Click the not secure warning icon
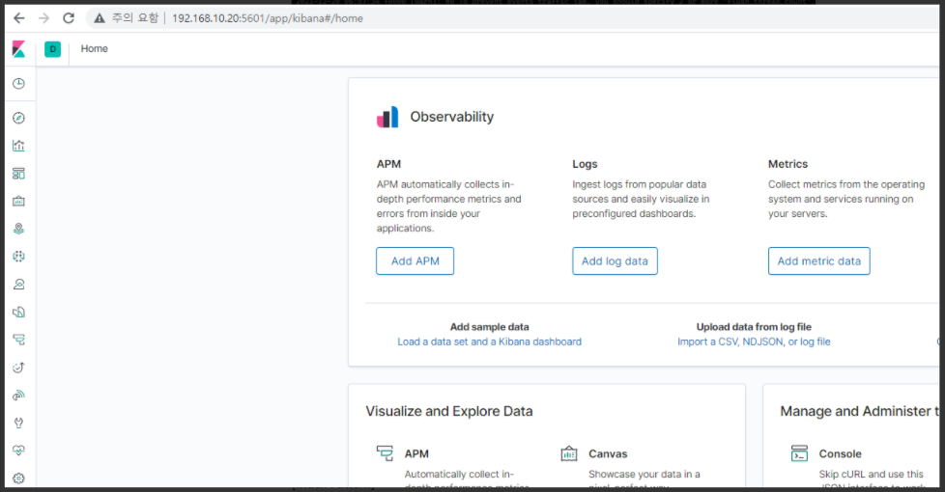945x492 pixels. tap(100, 18)
